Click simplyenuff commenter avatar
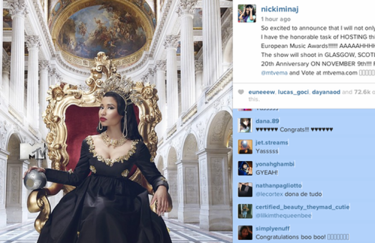Screen dimensions: 375x243 (x=245, y=233)
